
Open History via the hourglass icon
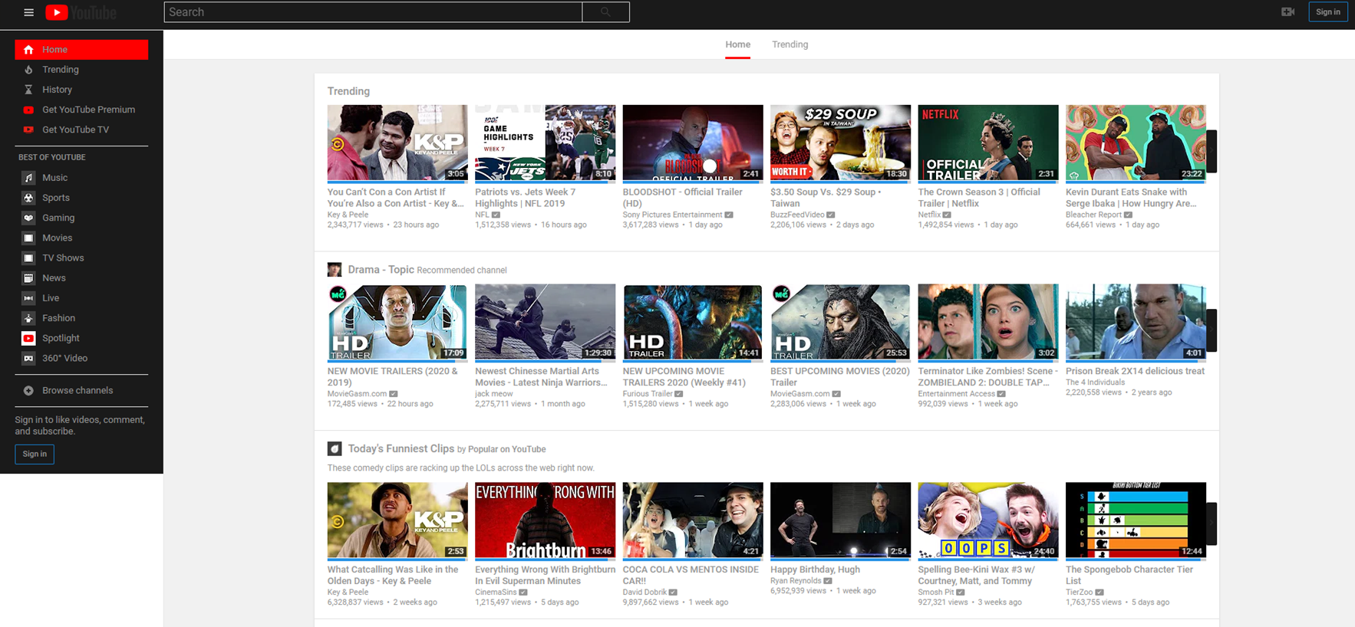tap(28, 90)
